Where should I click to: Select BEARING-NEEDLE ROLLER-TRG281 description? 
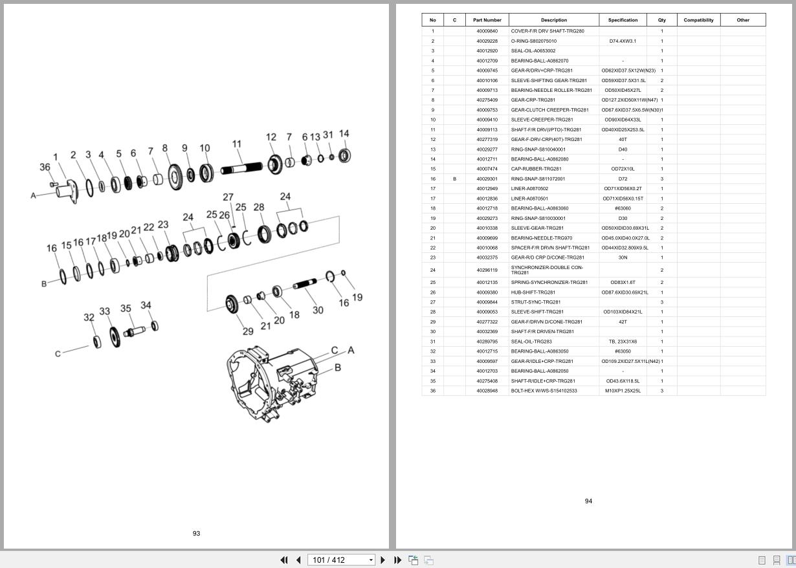pos(551,90)
